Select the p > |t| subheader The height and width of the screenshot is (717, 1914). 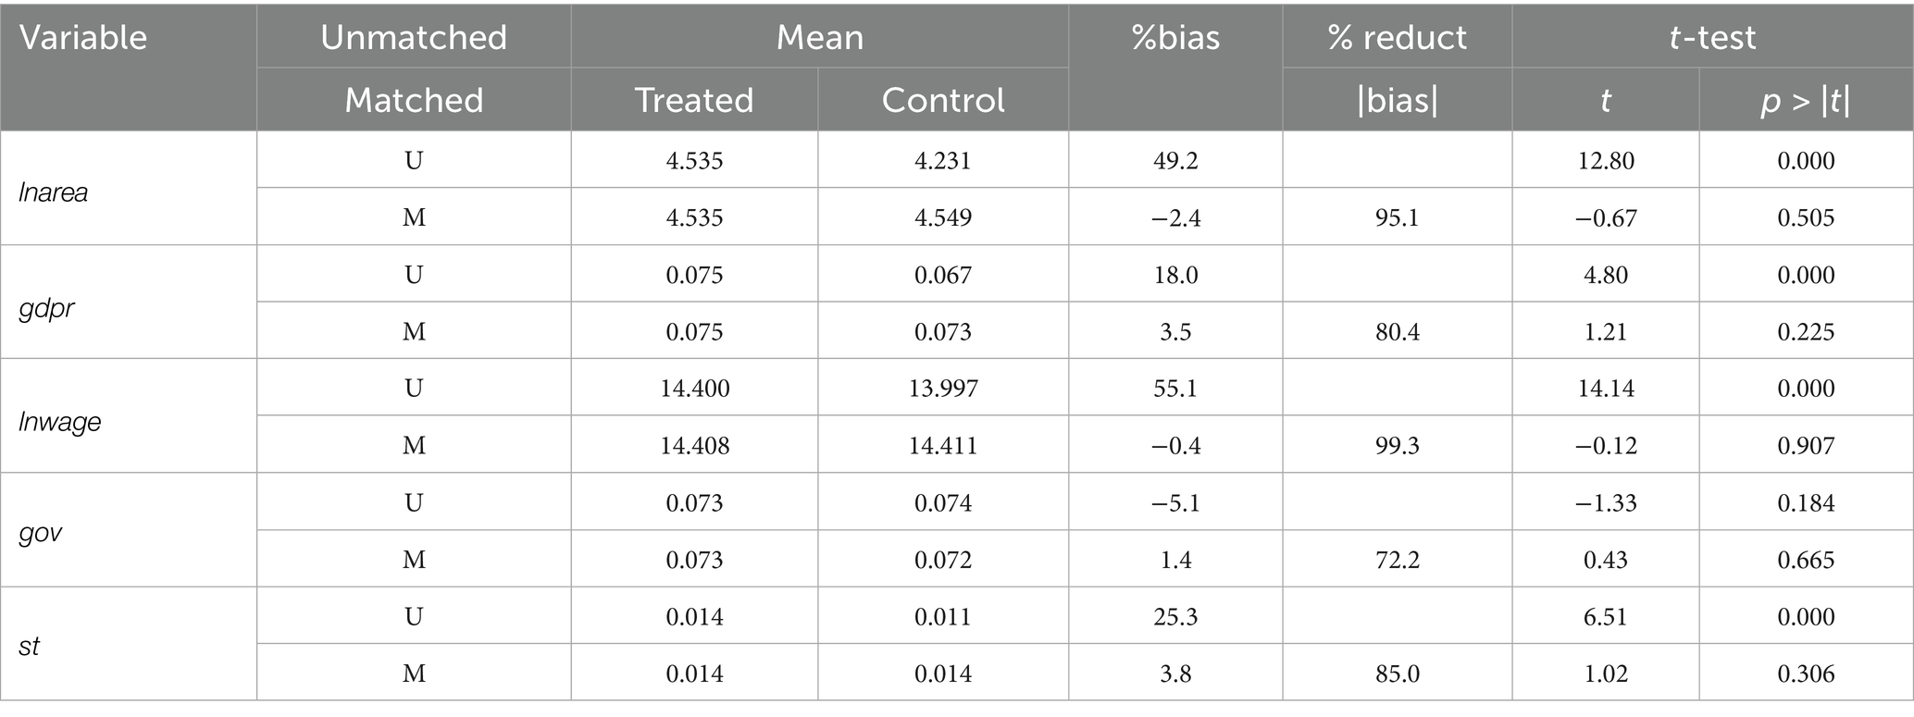[1806, 100]
